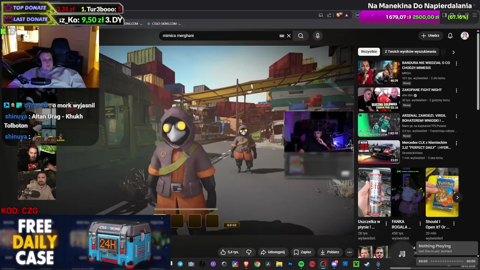Select the Wszystkie filter chip
This screenshot has height=270, width=480.
coord(369,52)
